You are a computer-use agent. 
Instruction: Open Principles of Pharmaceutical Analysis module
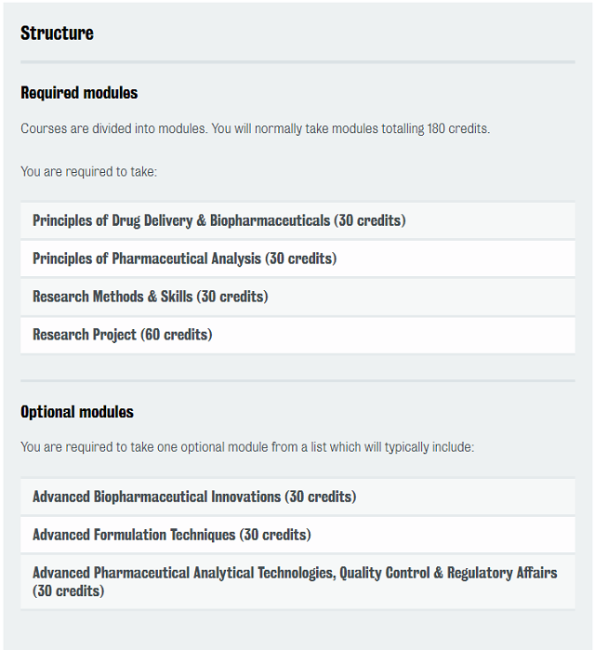297,259
